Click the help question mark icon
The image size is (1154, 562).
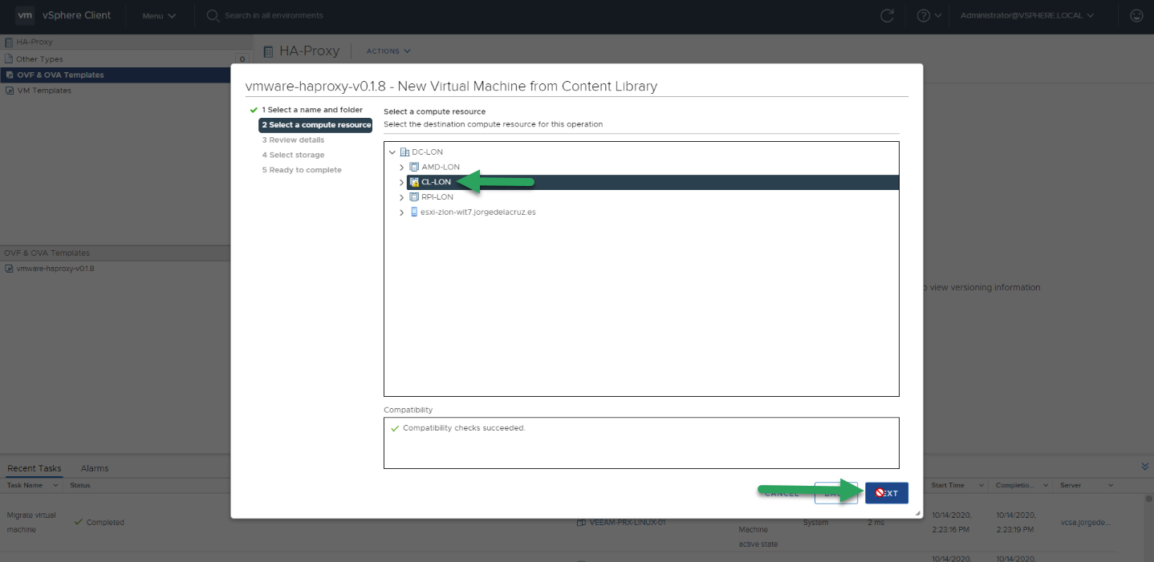(923, 15)
